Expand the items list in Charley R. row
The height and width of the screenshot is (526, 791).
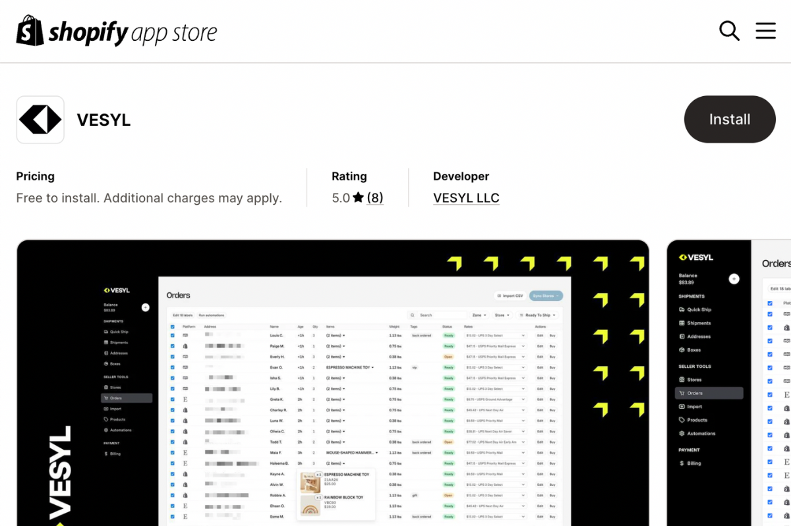(x=335, y=410)
